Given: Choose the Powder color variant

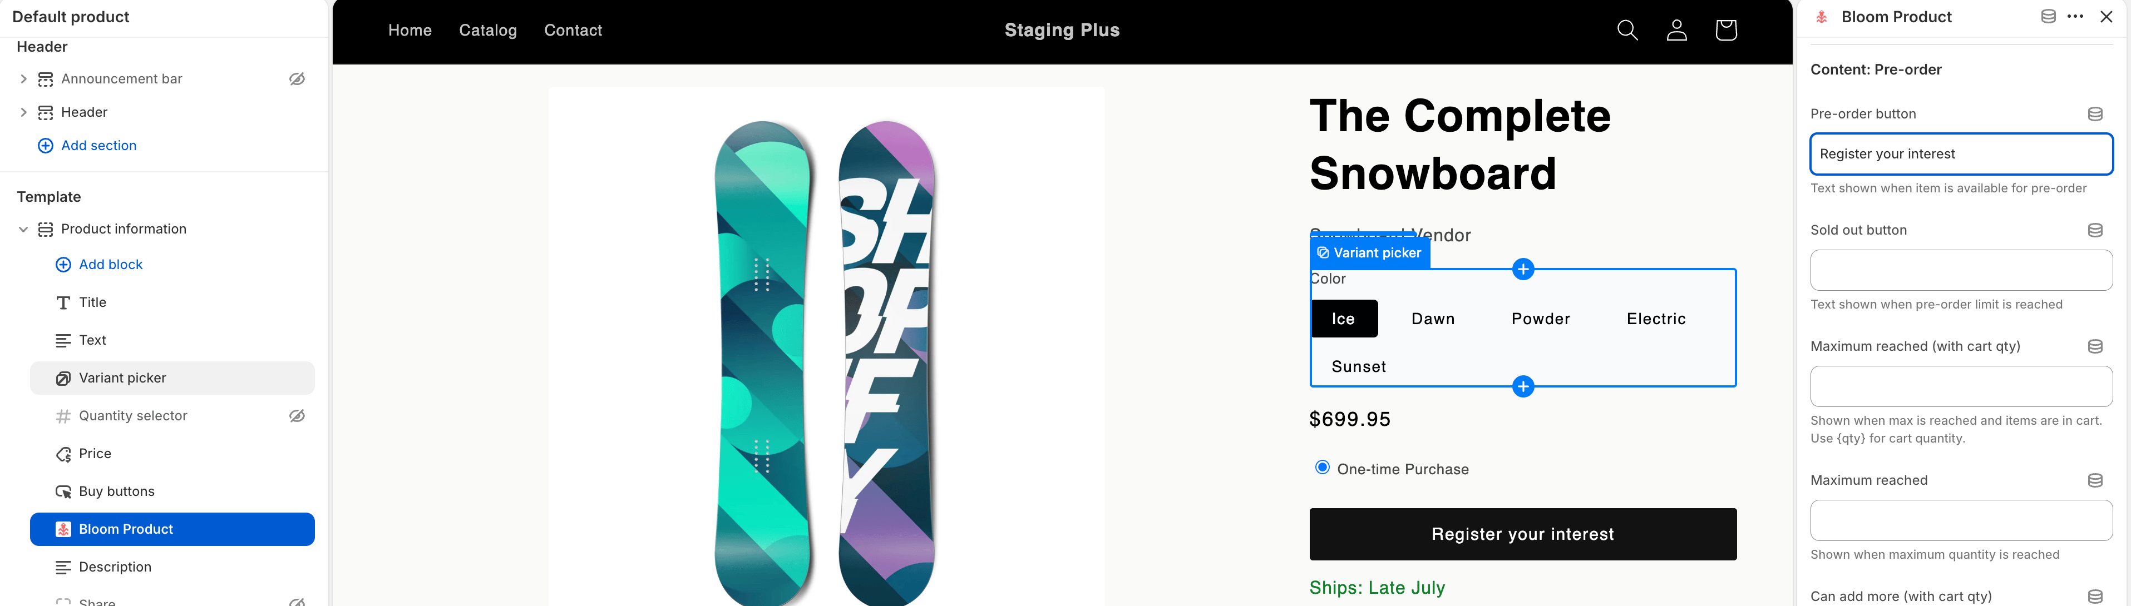Looking at the screenshot, I should coord(1540,319).
